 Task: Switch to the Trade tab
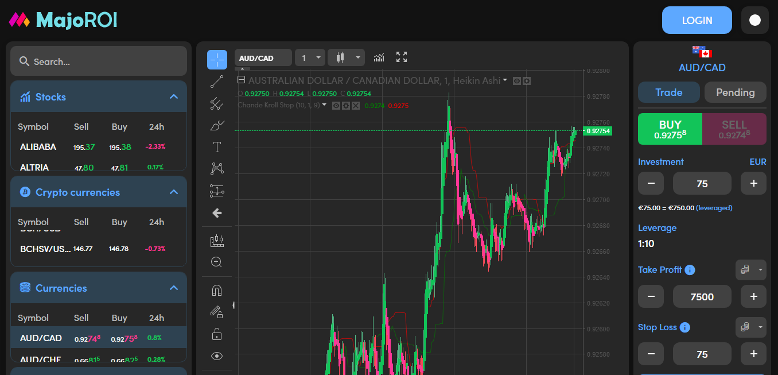[669, 92]
